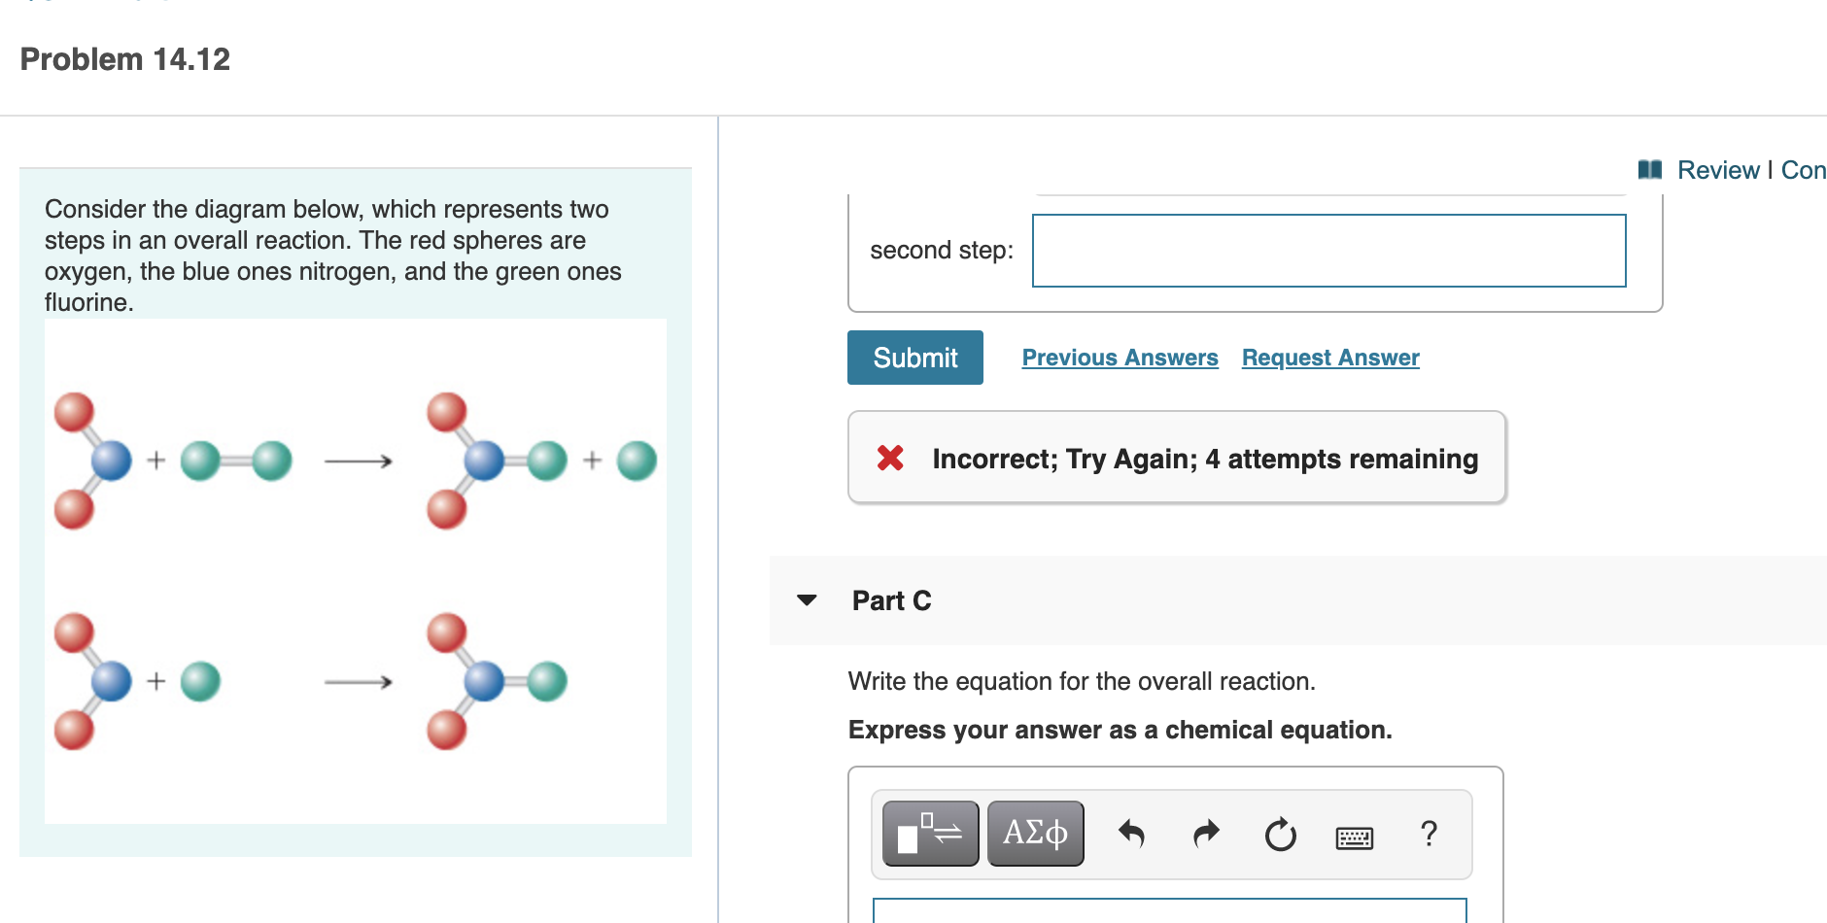1827x923 pixels.
Task: Click the Problem 14.12 heading
Action: click(124, 59)
